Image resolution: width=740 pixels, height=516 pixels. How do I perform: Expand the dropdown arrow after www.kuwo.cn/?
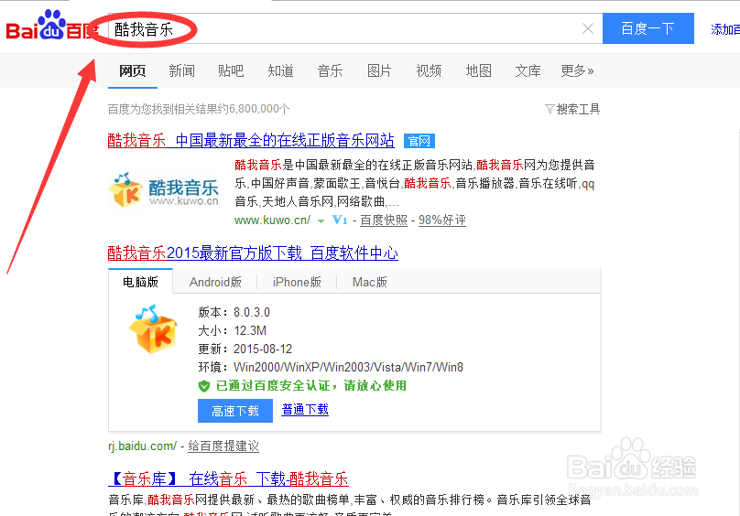tap(321, 220)
